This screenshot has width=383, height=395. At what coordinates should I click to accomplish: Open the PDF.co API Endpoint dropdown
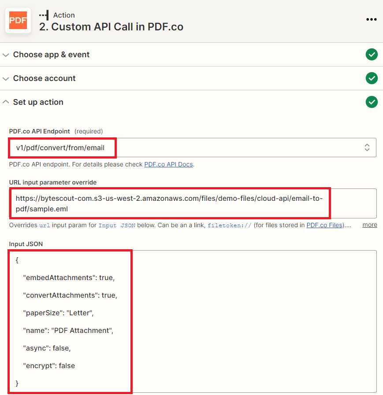[193, 148]
